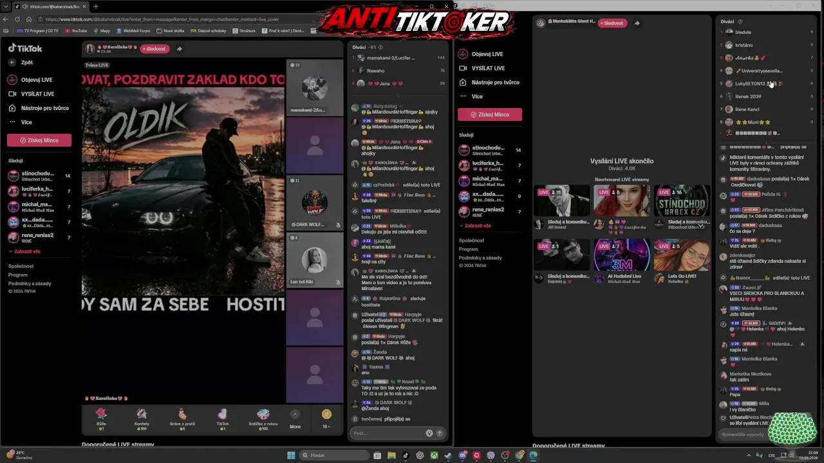
Task: Click Získej Mince button in left window
Action: (39, 140)
